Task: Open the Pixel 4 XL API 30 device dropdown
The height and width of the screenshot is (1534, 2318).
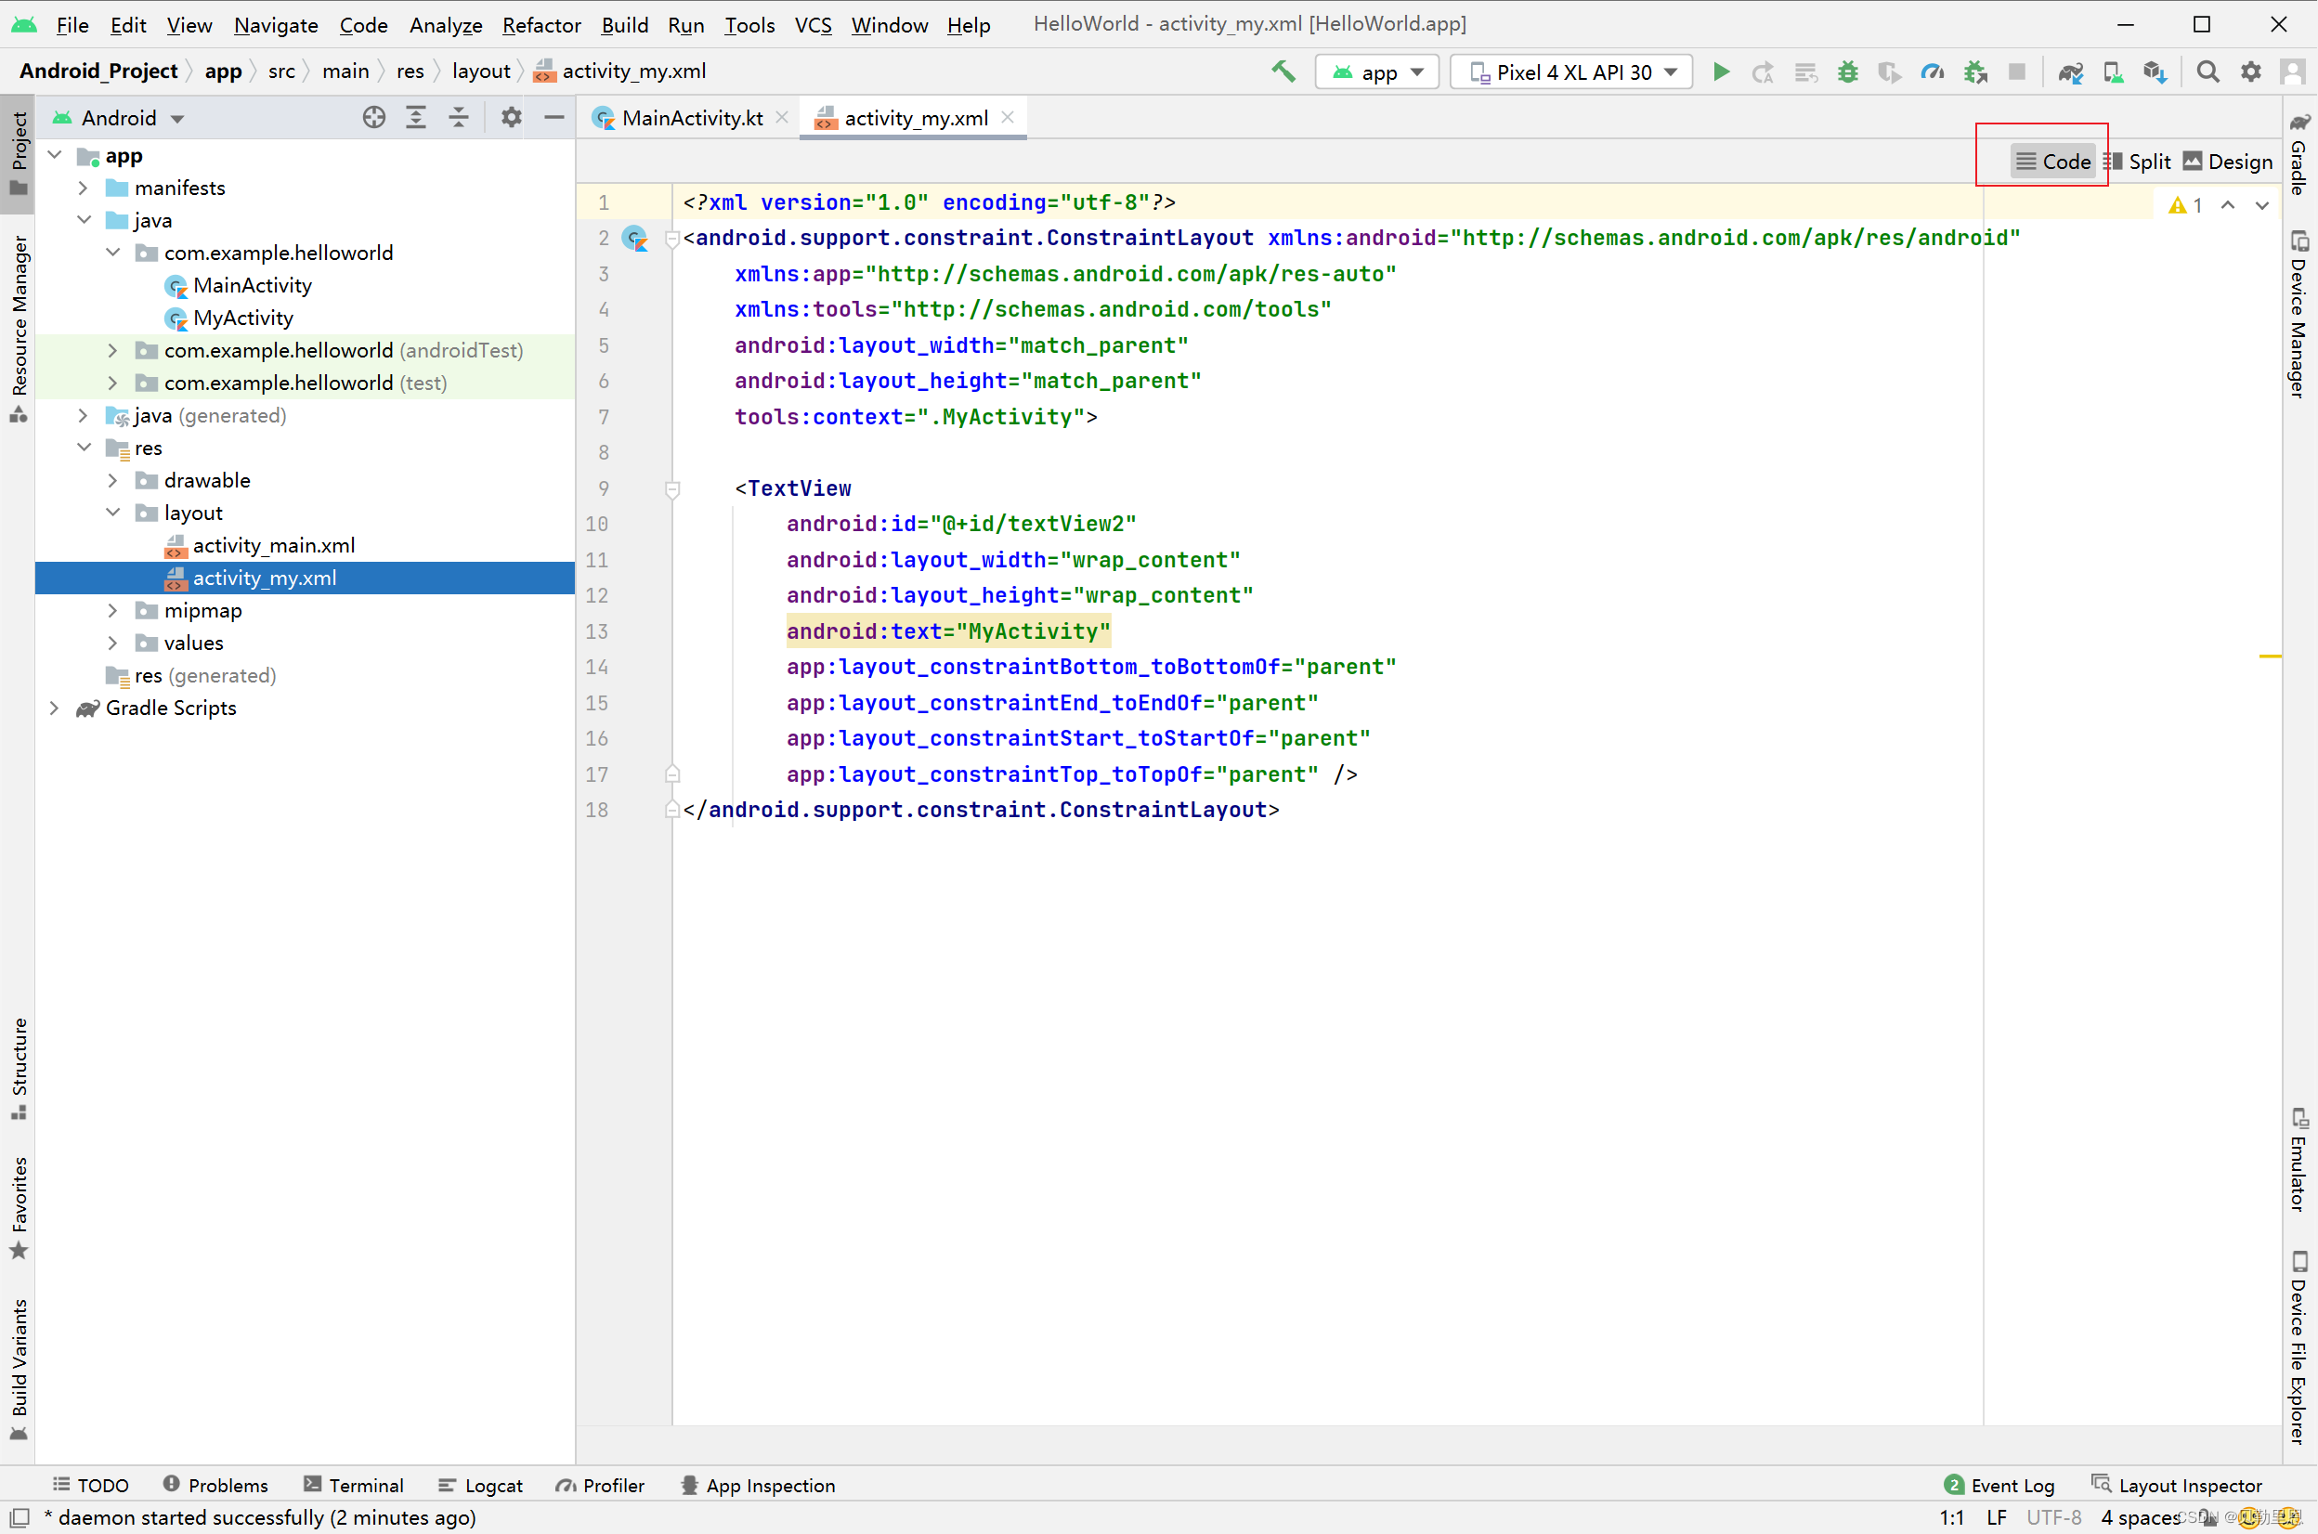Action: pyautogui.click(x=1571, y=72)
